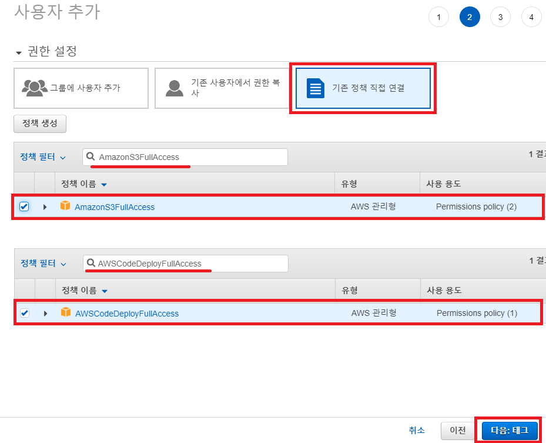546x443 pixels.
Task: Click the 취소 link
Action: [x=417, y=431]
